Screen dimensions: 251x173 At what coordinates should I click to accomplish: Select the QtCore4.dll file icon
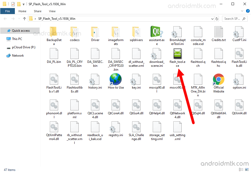coord(116,105)
